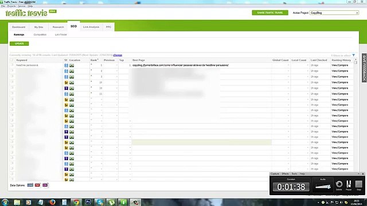This screenshot has height=206, width=367.
Task: Click the copyblog best page URL
Action: tap(181, 65)
